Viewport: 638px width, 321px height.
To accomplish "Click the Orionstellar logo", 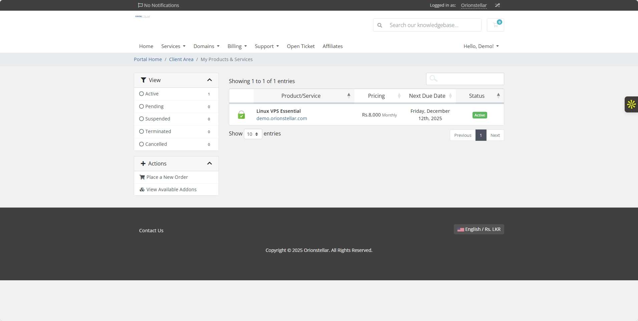I will tap(142, 16).
